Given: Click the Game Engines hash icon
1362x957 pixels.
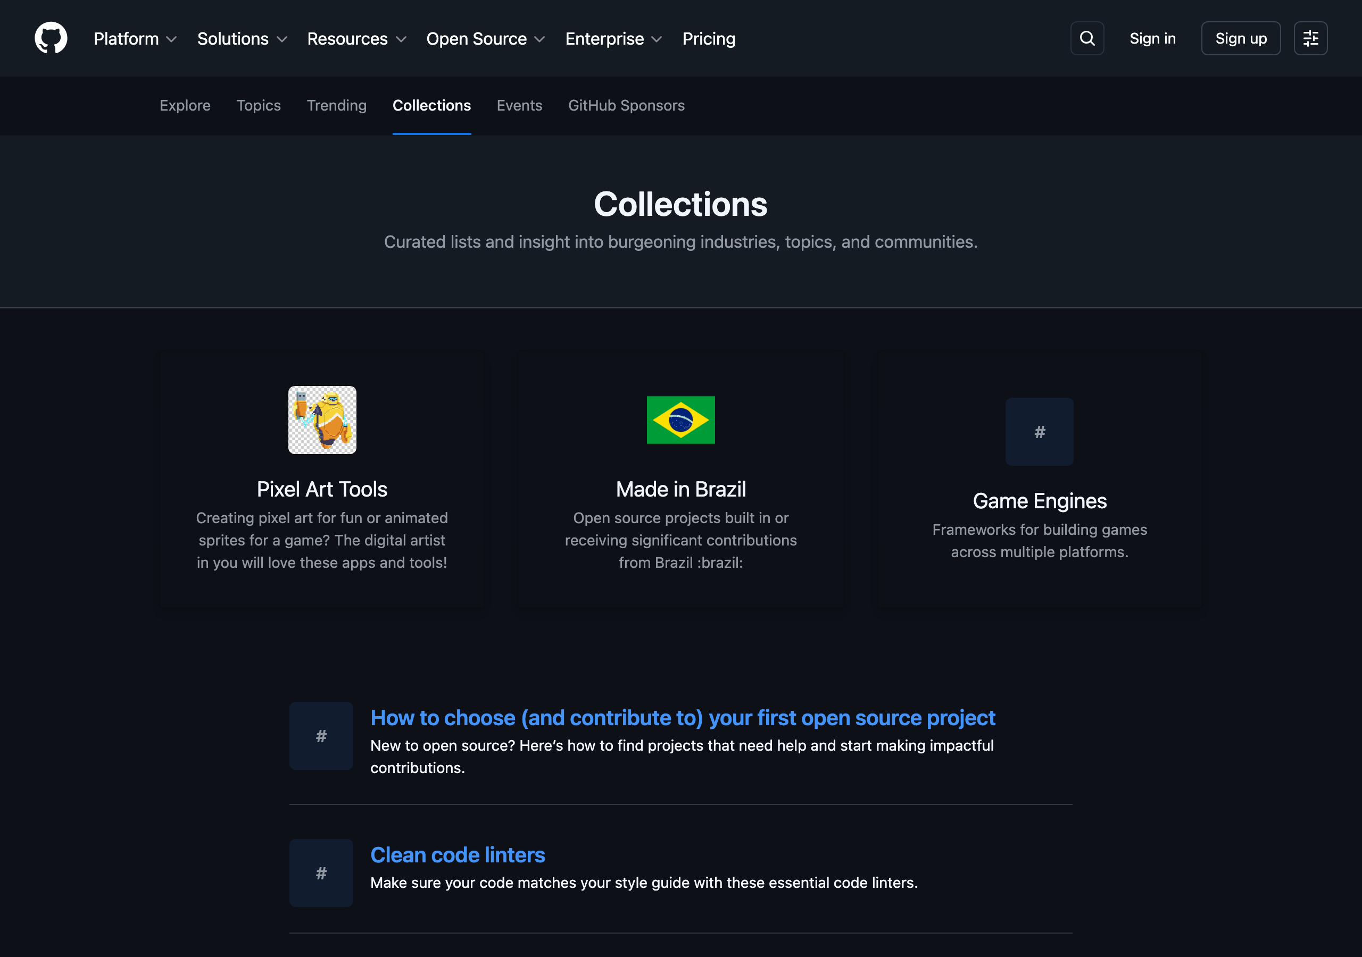Looking at the screenshot, I should [x=1039, y=432].
